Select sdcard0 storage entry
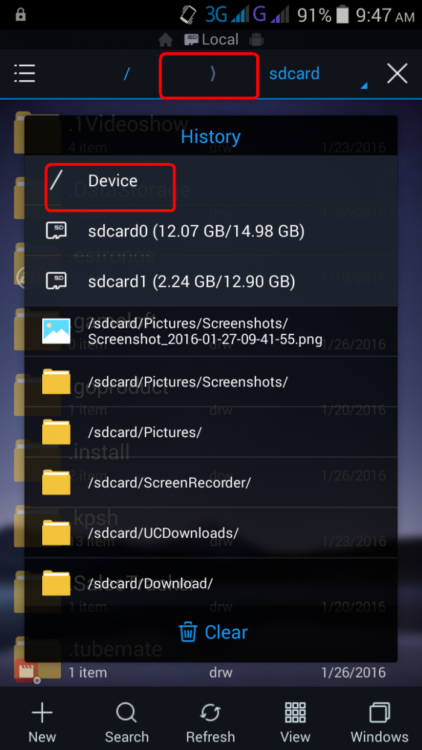The image size is (422, 750). coord(196,231)
